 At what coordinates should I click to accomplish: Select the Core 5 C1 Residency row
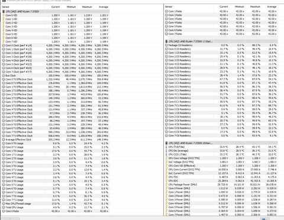(x=221, y=98)
